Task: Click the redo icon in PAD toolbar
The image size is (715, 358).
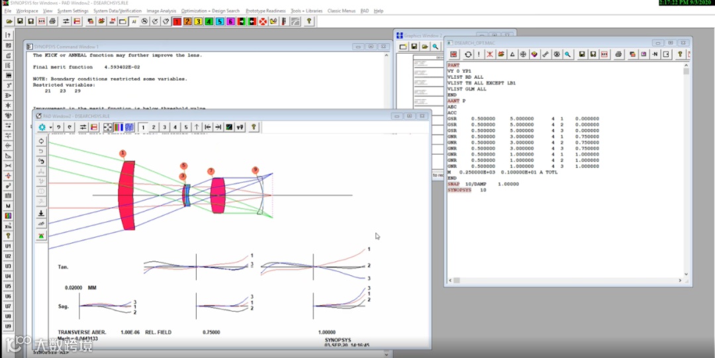Action: [x=70, y=127]
